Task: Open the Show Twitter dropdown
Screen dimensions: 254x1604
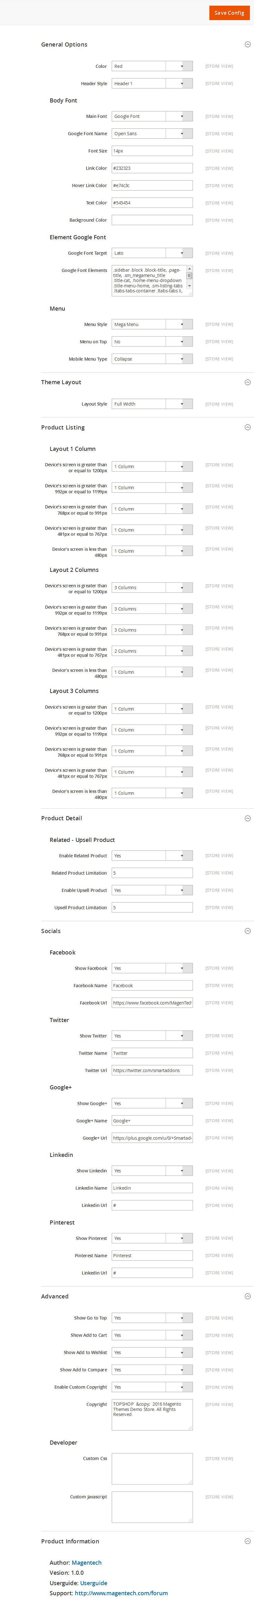Action: pyautogui.click(x=152, y=1036)
